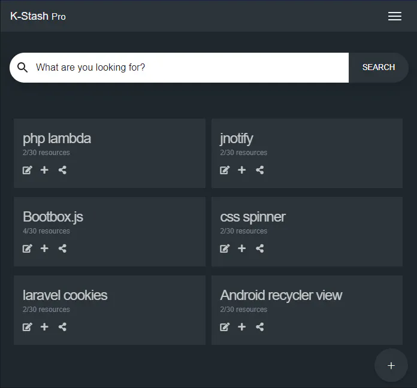
Task: Add a resource to Bootbox.js
Action: click(44, 248)
